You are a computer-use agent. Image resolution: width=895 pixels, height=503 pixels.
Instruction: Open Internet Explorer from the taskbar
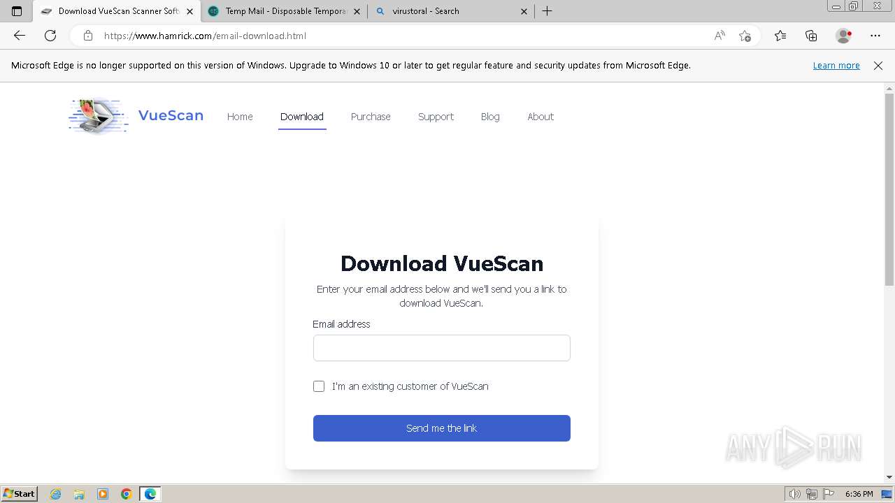point(56,494)
